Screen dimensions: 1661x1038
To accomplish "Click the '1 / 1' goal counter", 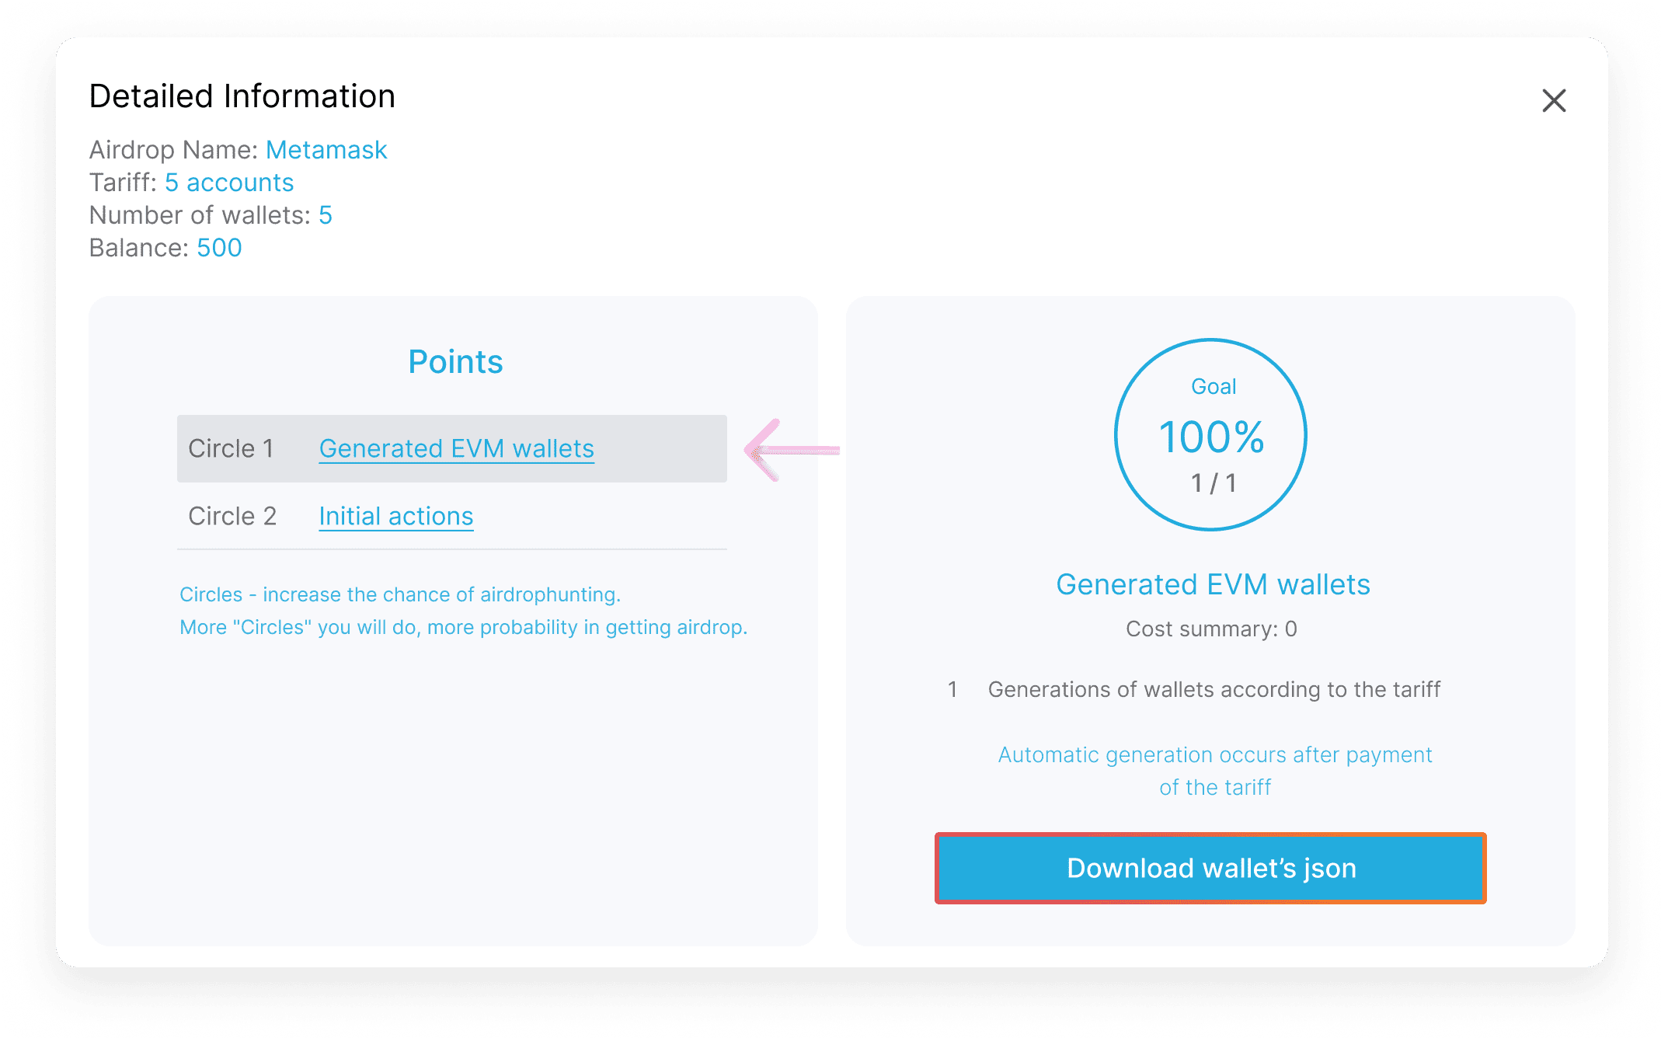I will tap(1214, 483).
